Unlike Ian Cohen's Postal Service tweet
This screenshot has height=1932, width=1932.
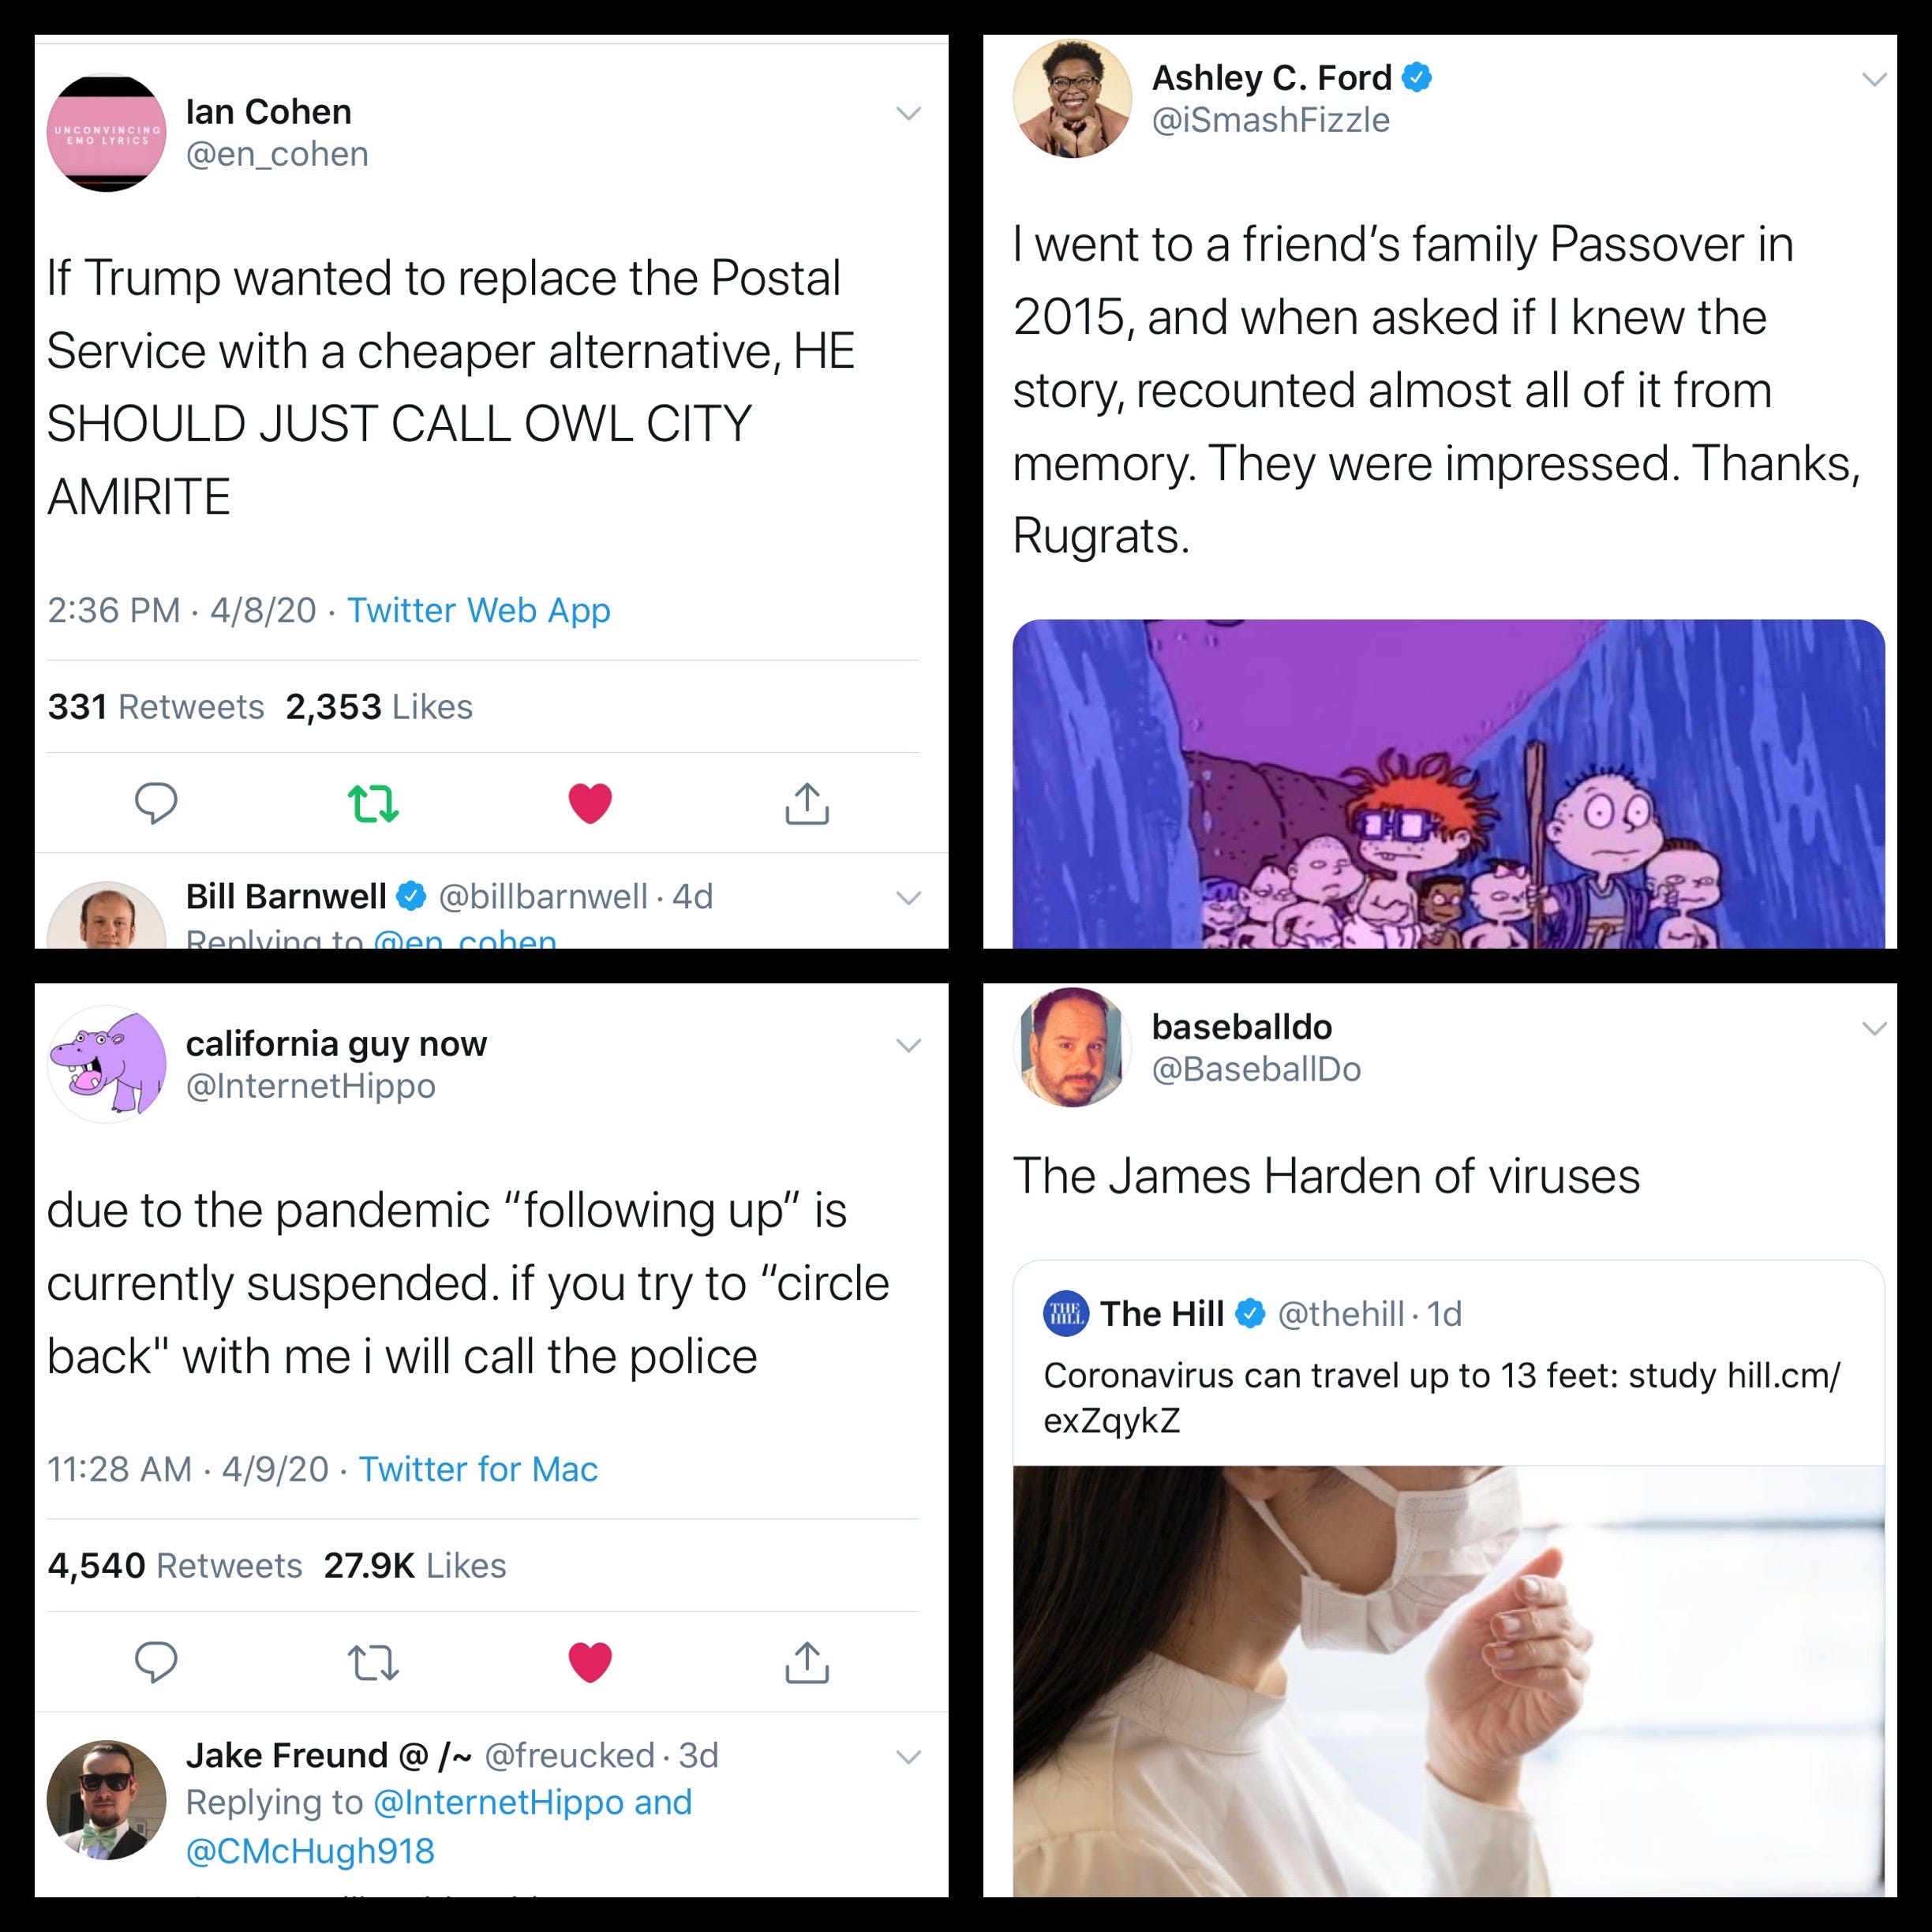click(590, 804)
